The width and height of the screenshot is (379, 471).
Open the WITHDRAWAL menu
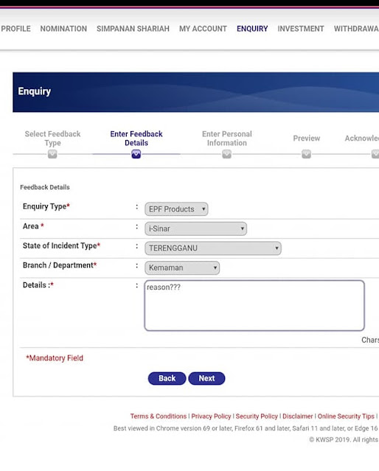pos(356,29)
